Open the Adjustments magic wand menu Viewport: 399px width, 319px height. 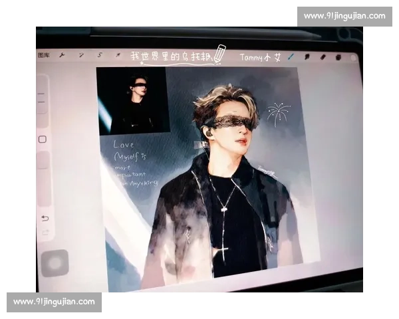pos(81,55)
